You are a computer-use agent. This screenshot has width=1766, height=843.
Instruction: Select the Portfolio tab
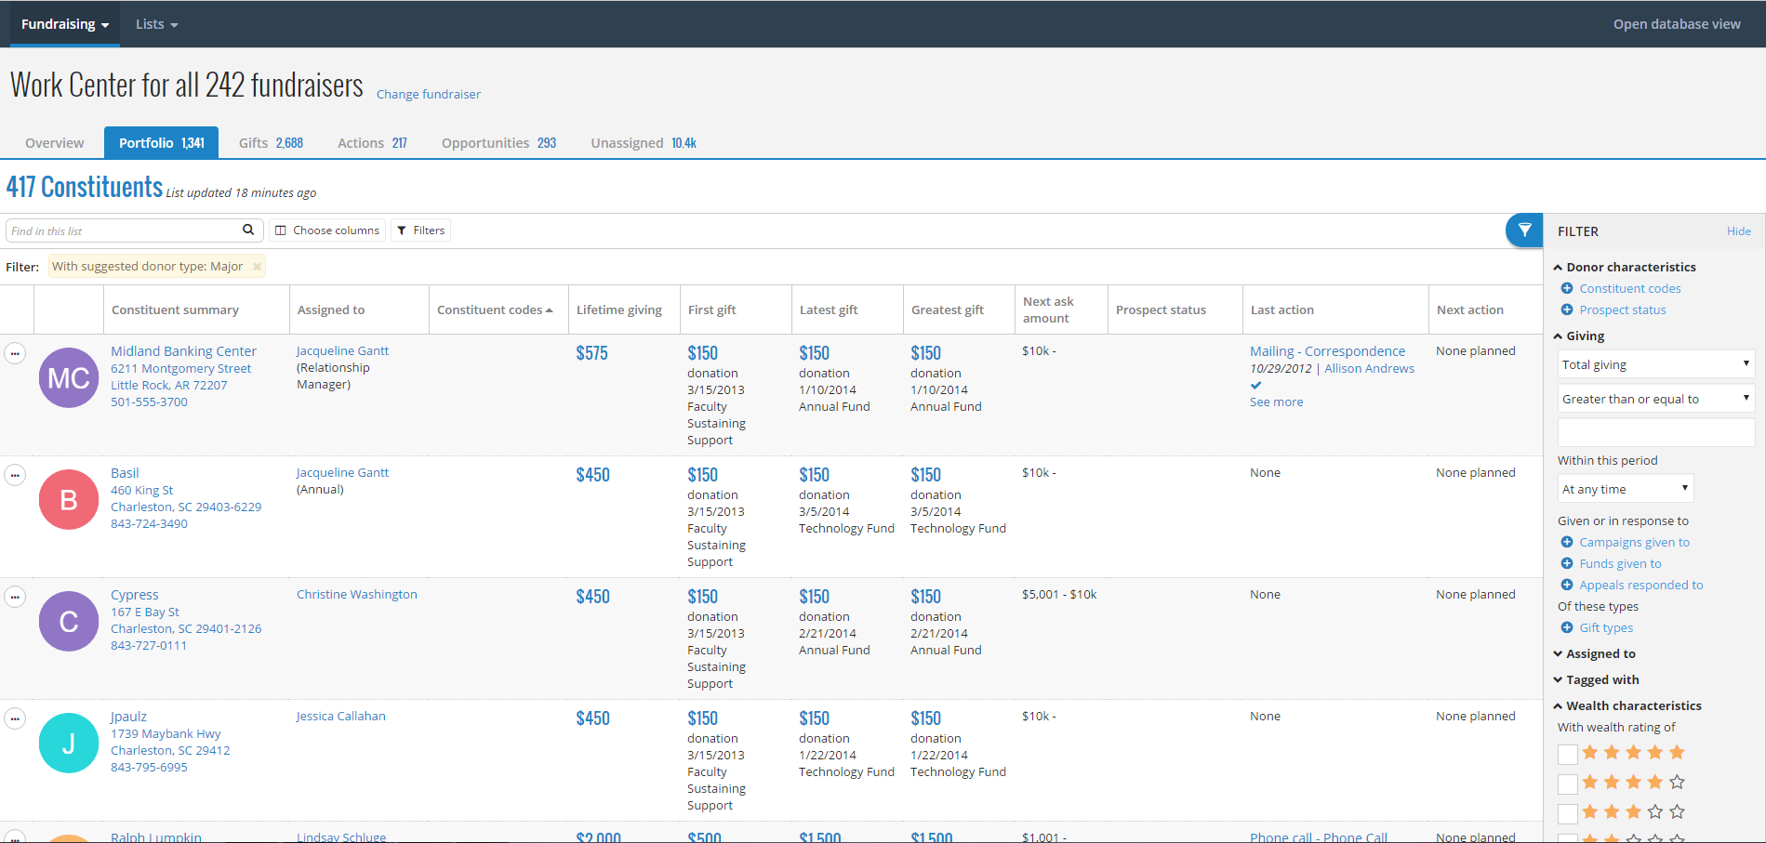[161, 143]
